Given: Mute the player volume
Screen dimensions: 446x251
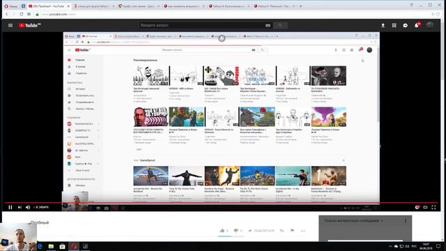Looking at the screenshot, I should [x=28, y=207].
